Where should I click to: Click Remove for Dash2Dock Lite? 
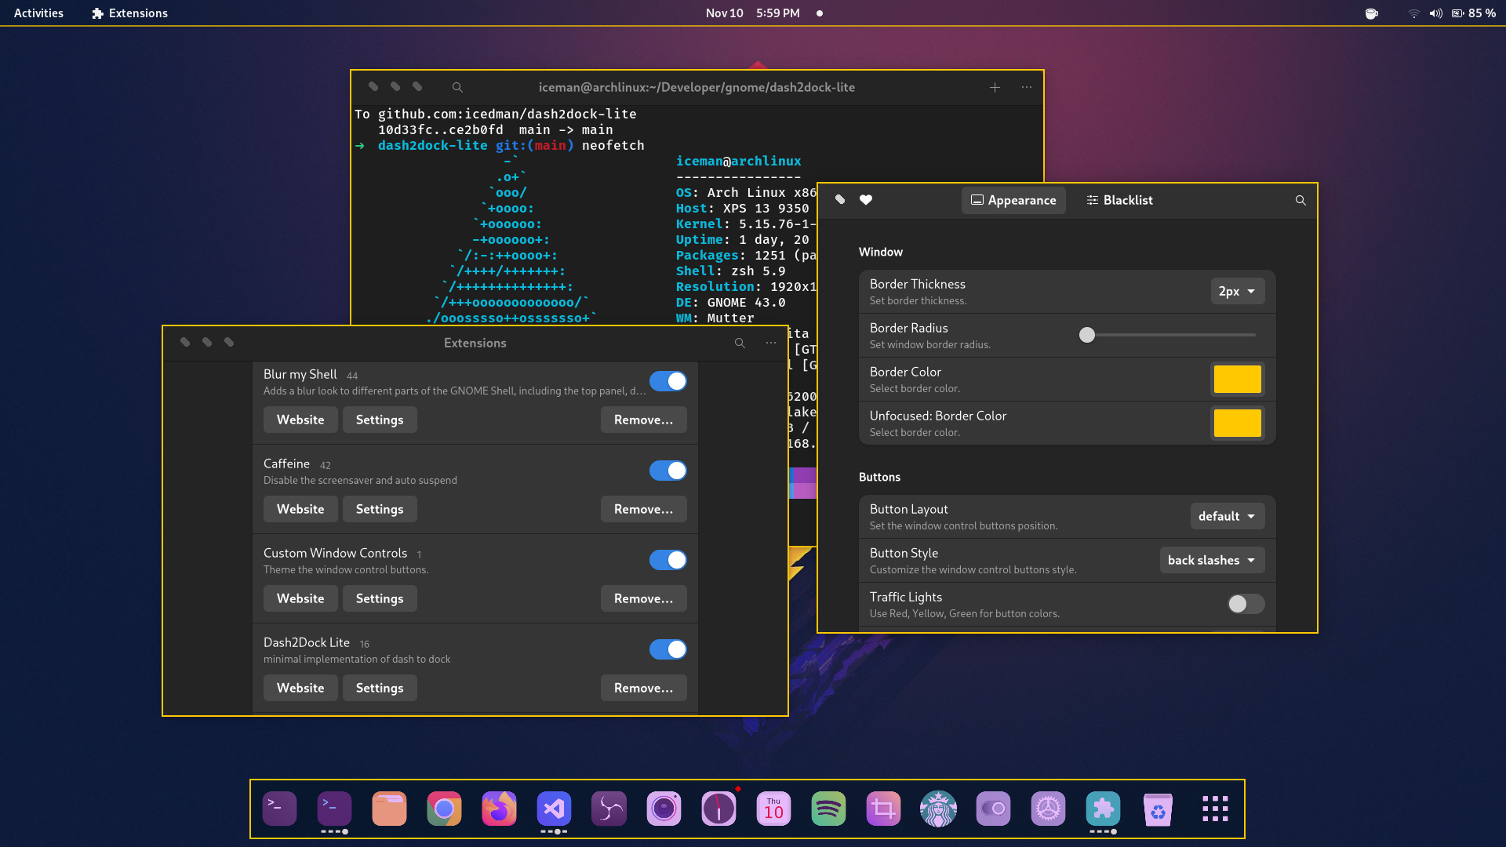click(643, 688)
